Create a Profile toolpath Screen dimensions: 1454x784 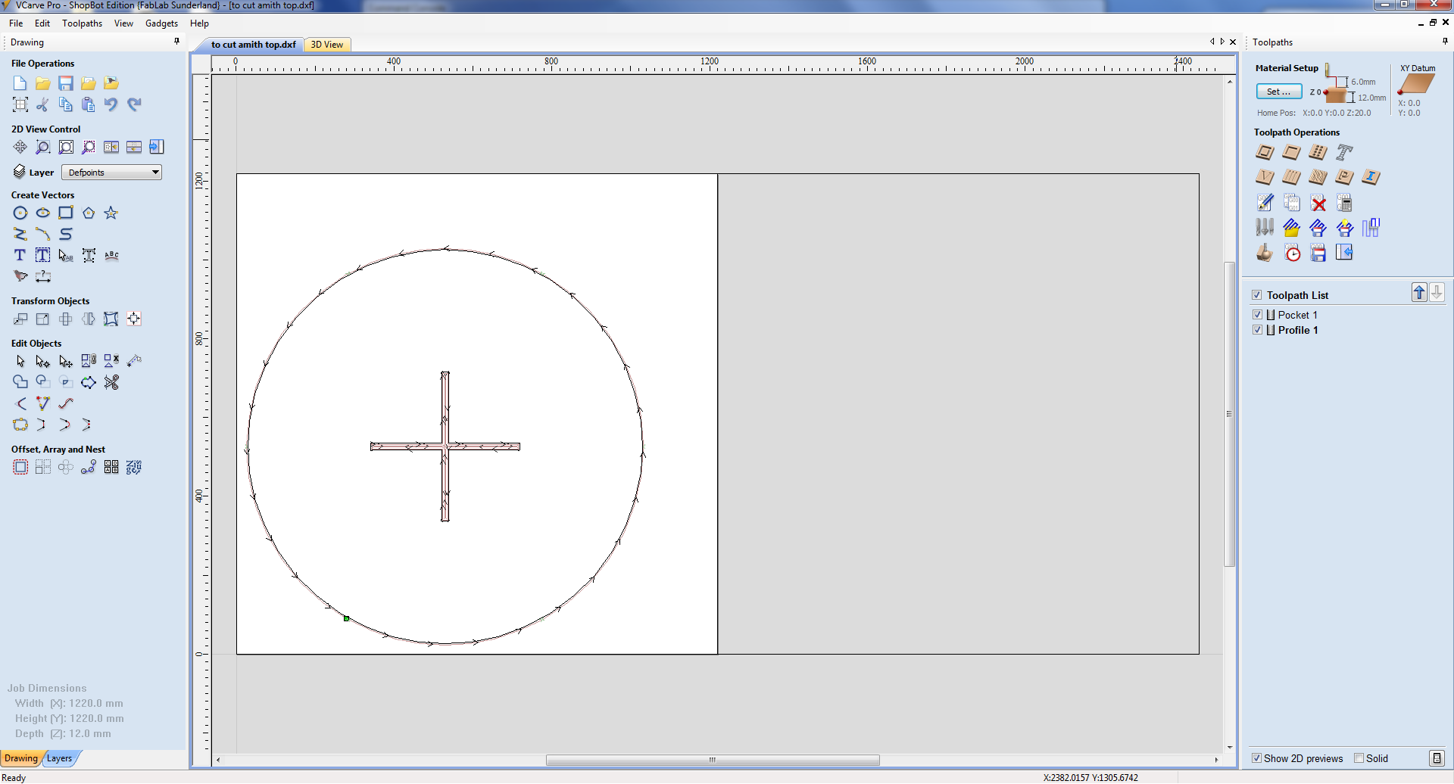(1265, 152)
